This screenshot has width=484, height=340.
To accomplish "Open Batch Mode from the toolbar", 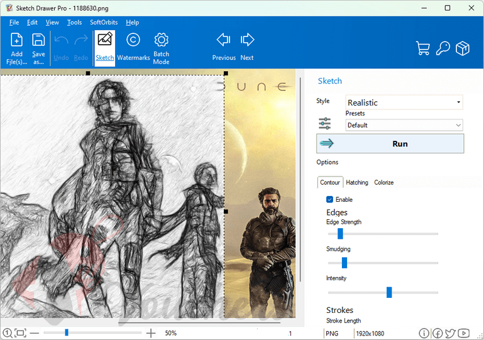I will (161, 47).
